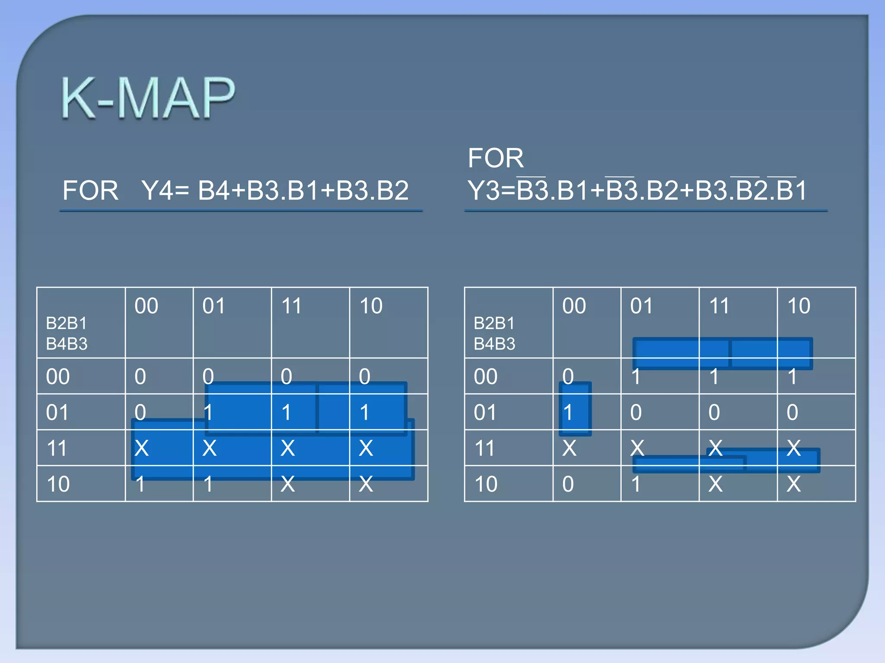Click the B2B1 B4B3 header cell in Y3 table
This screenshot has width=885, height=663.
pos(509,322)
